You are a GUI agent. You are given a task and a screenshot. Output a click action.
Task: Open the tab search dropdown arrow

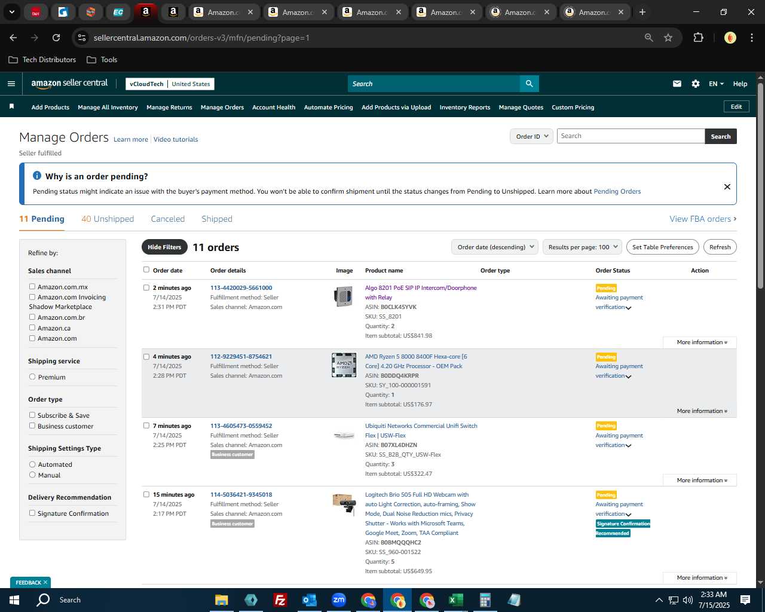11,12
